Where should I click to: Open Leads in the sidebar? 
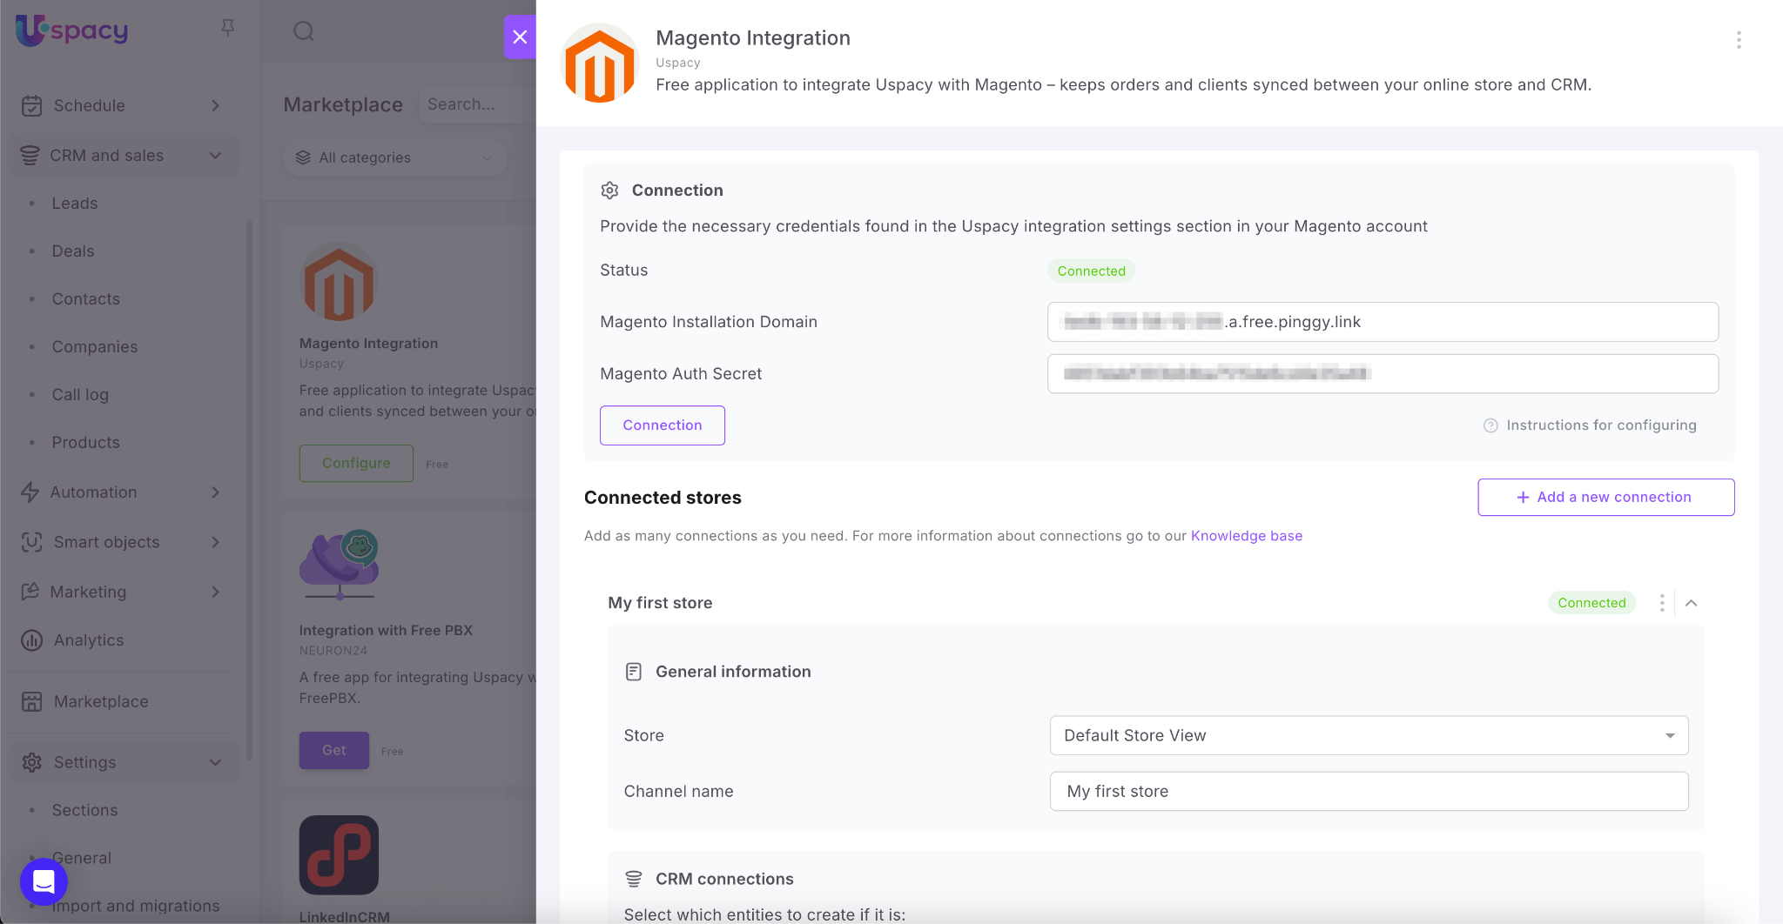(75, 204)
